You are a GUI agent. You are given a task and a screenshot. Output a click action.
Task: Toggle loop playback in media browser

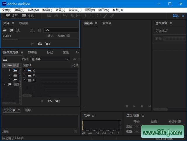click(50, 101)
